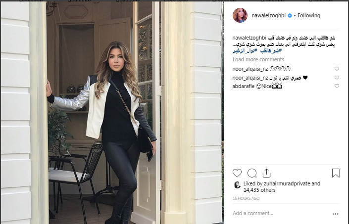The height and width of the screenshot is (224, 349).
Task: View the 14,435 others likes list
Action: coord(259,190)
